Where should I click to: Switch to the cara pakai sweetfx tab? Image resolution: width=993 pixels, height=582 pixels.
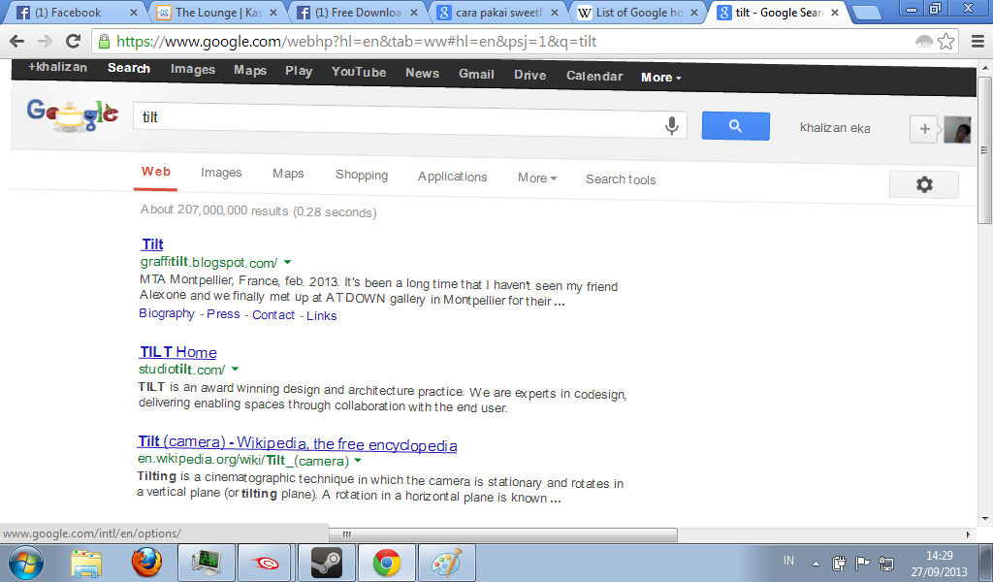[499, 13]
